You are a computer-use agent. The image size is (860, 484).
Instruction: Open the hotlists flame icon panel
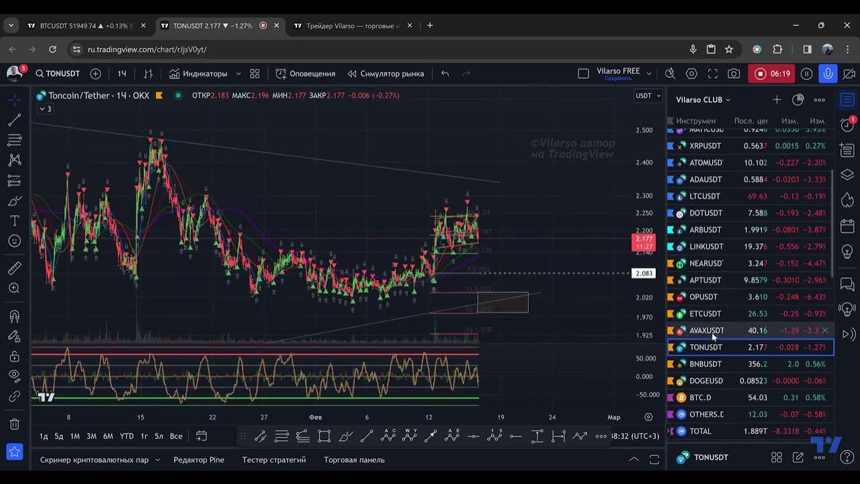[x=848, y=200]
